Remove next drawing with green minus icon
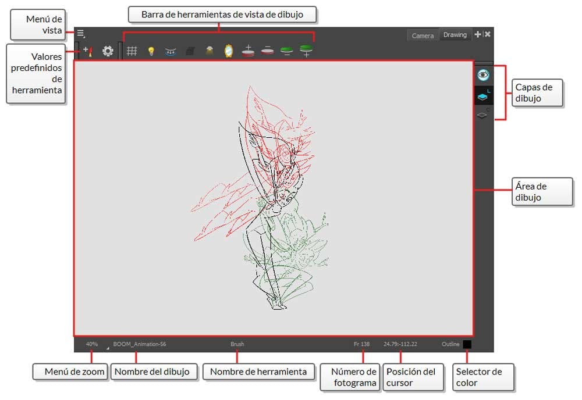Viewport: 582px width, 400px height. click(x=286, y=51)
